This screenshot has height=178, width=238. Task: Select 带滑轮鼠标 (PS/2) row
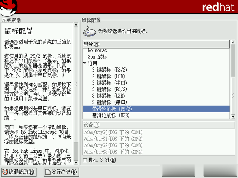coord(156,109)
